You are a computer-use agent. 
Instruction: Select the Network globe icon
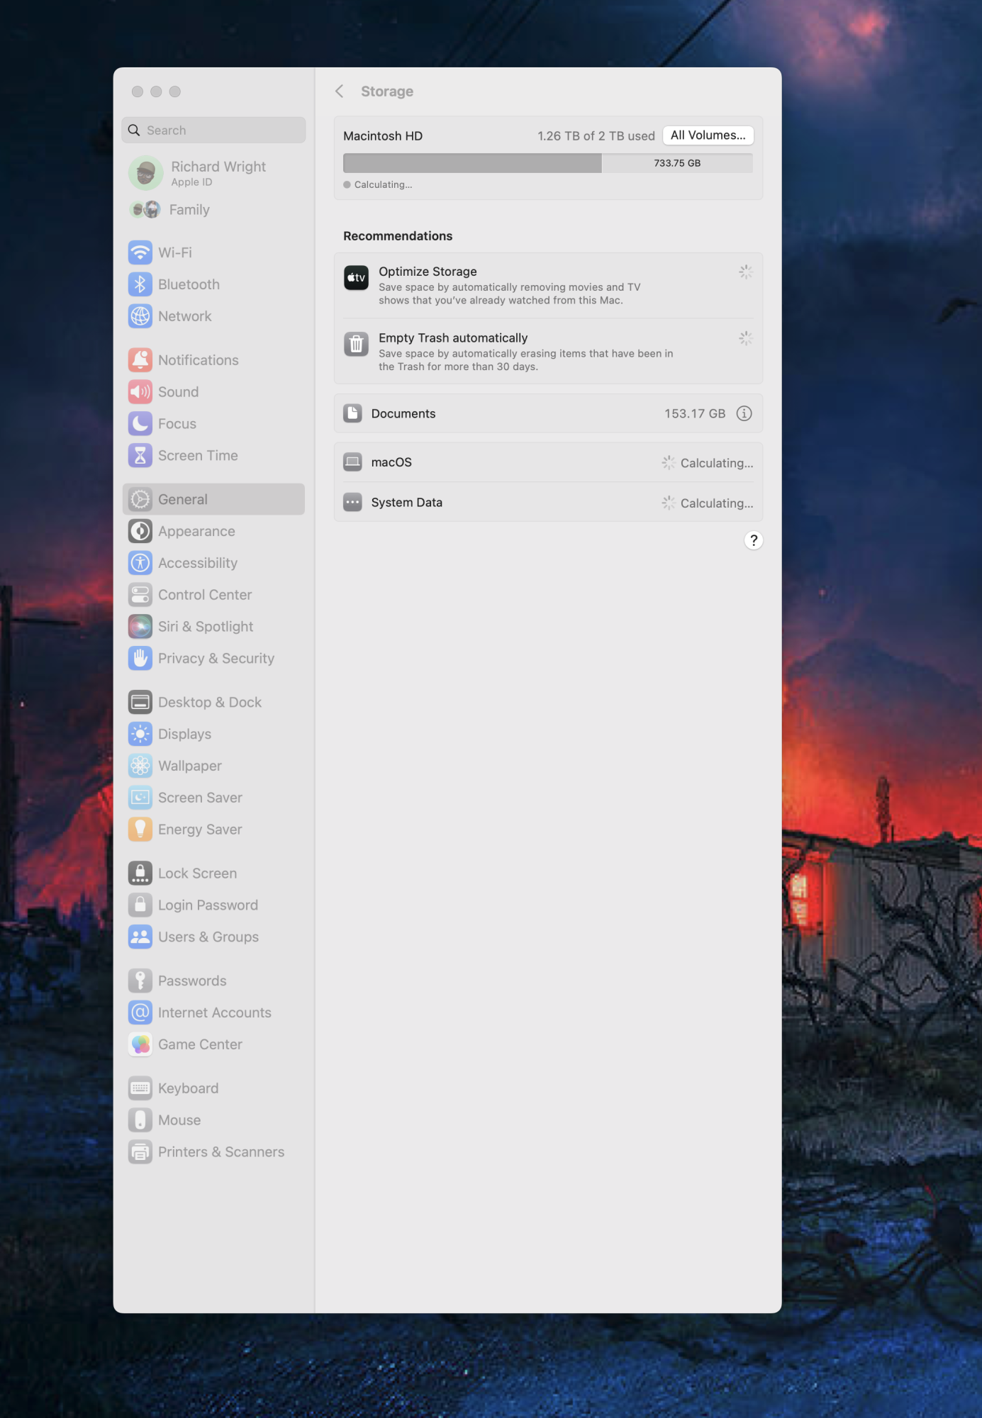(x=140, y=316)
